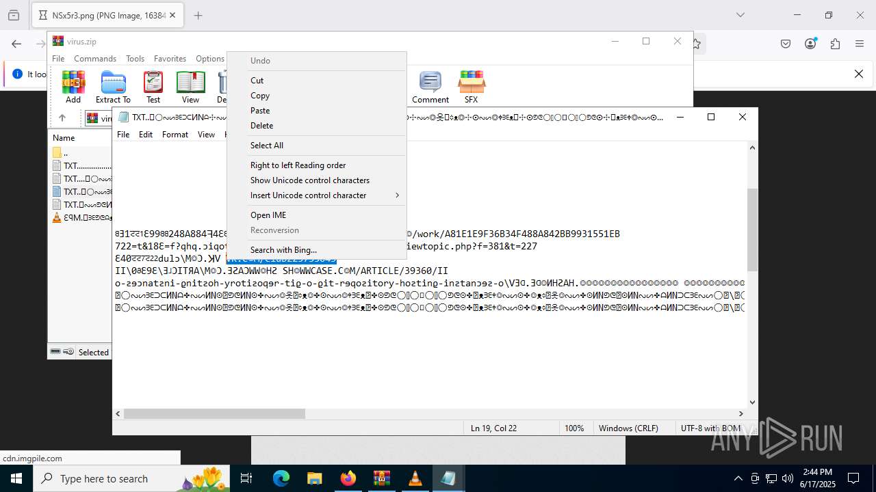This screenshot has width=876, height=492.
Task: Choose Paste from the context menu
Action: [317, 111]
